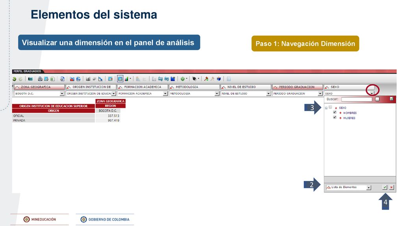Confirm selection with green check button
This screenshot has width=403, height=226.
pos(385,187)
